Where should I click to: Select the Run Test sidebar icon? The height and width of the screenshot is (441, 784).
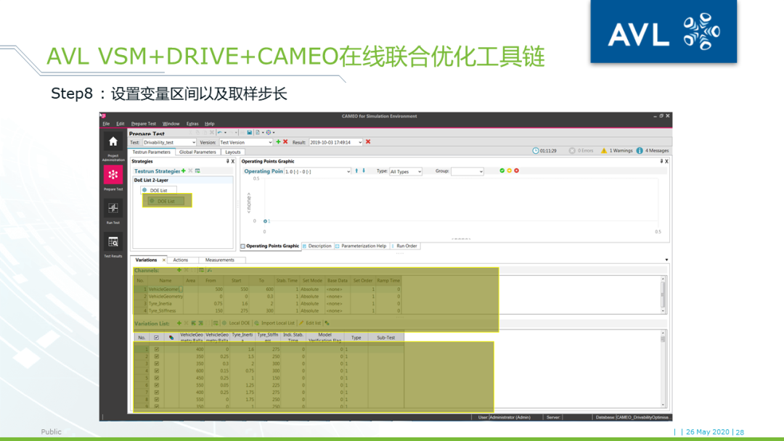(x=112, y=208)
